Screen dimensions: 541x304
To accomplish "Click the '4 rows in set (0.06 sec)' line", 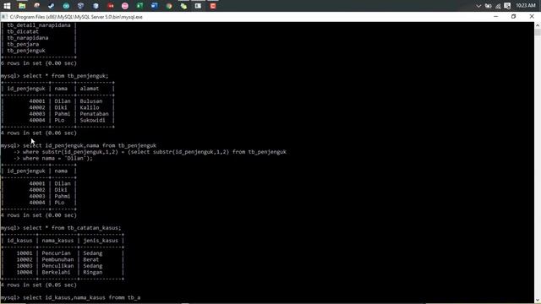I will point(39,133).
